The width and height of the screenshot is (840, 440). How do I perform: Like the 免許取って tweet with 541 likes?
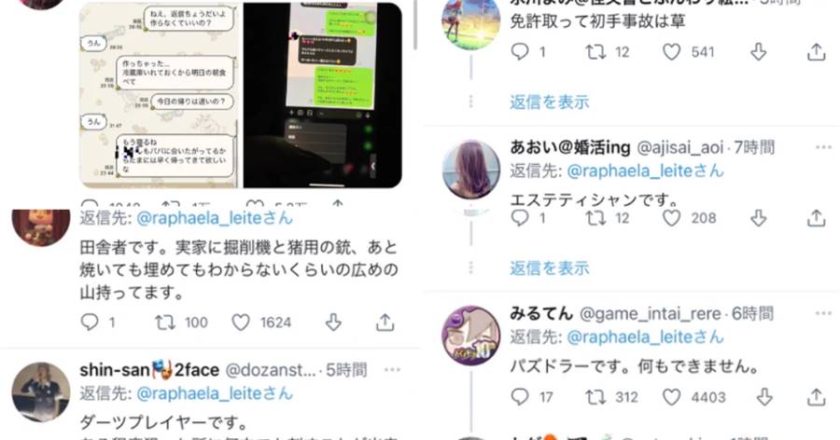tap(671, 52)
